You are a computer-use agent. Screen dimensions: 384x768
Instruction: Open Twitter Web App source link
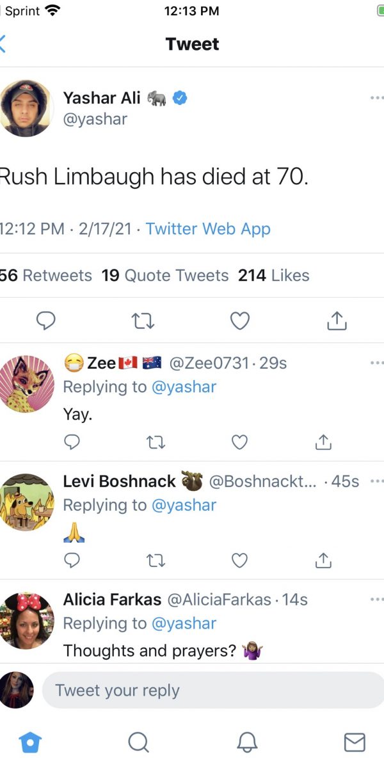coord(208,228)
